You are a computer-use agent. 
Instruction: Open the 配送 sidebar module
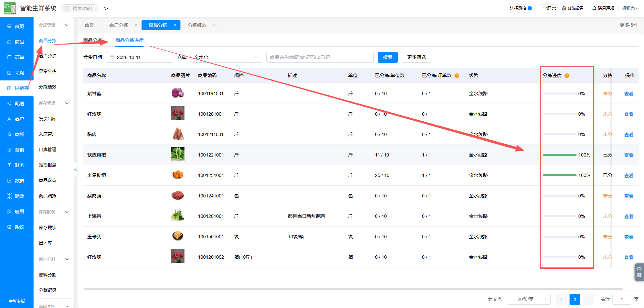(x=17, y=104)
